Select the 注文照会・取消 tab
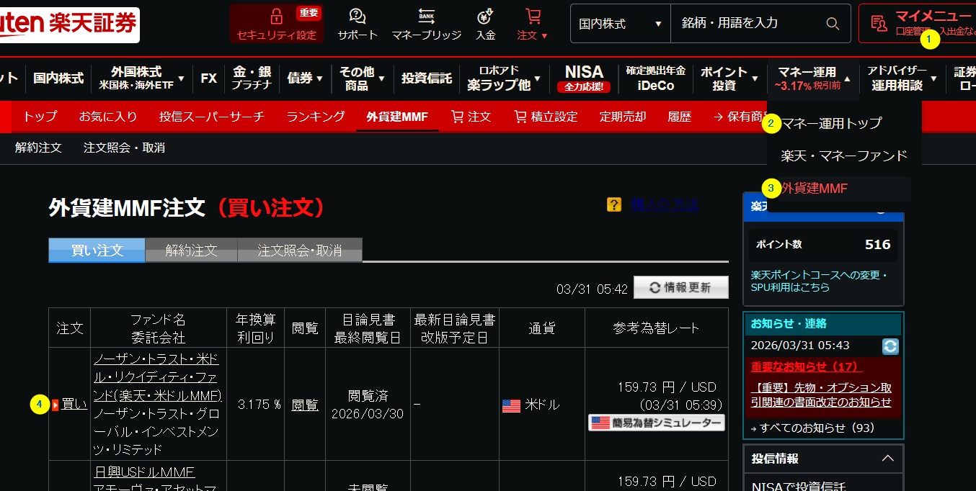Viewport: 976px width, 491px height. click(299, 251)
